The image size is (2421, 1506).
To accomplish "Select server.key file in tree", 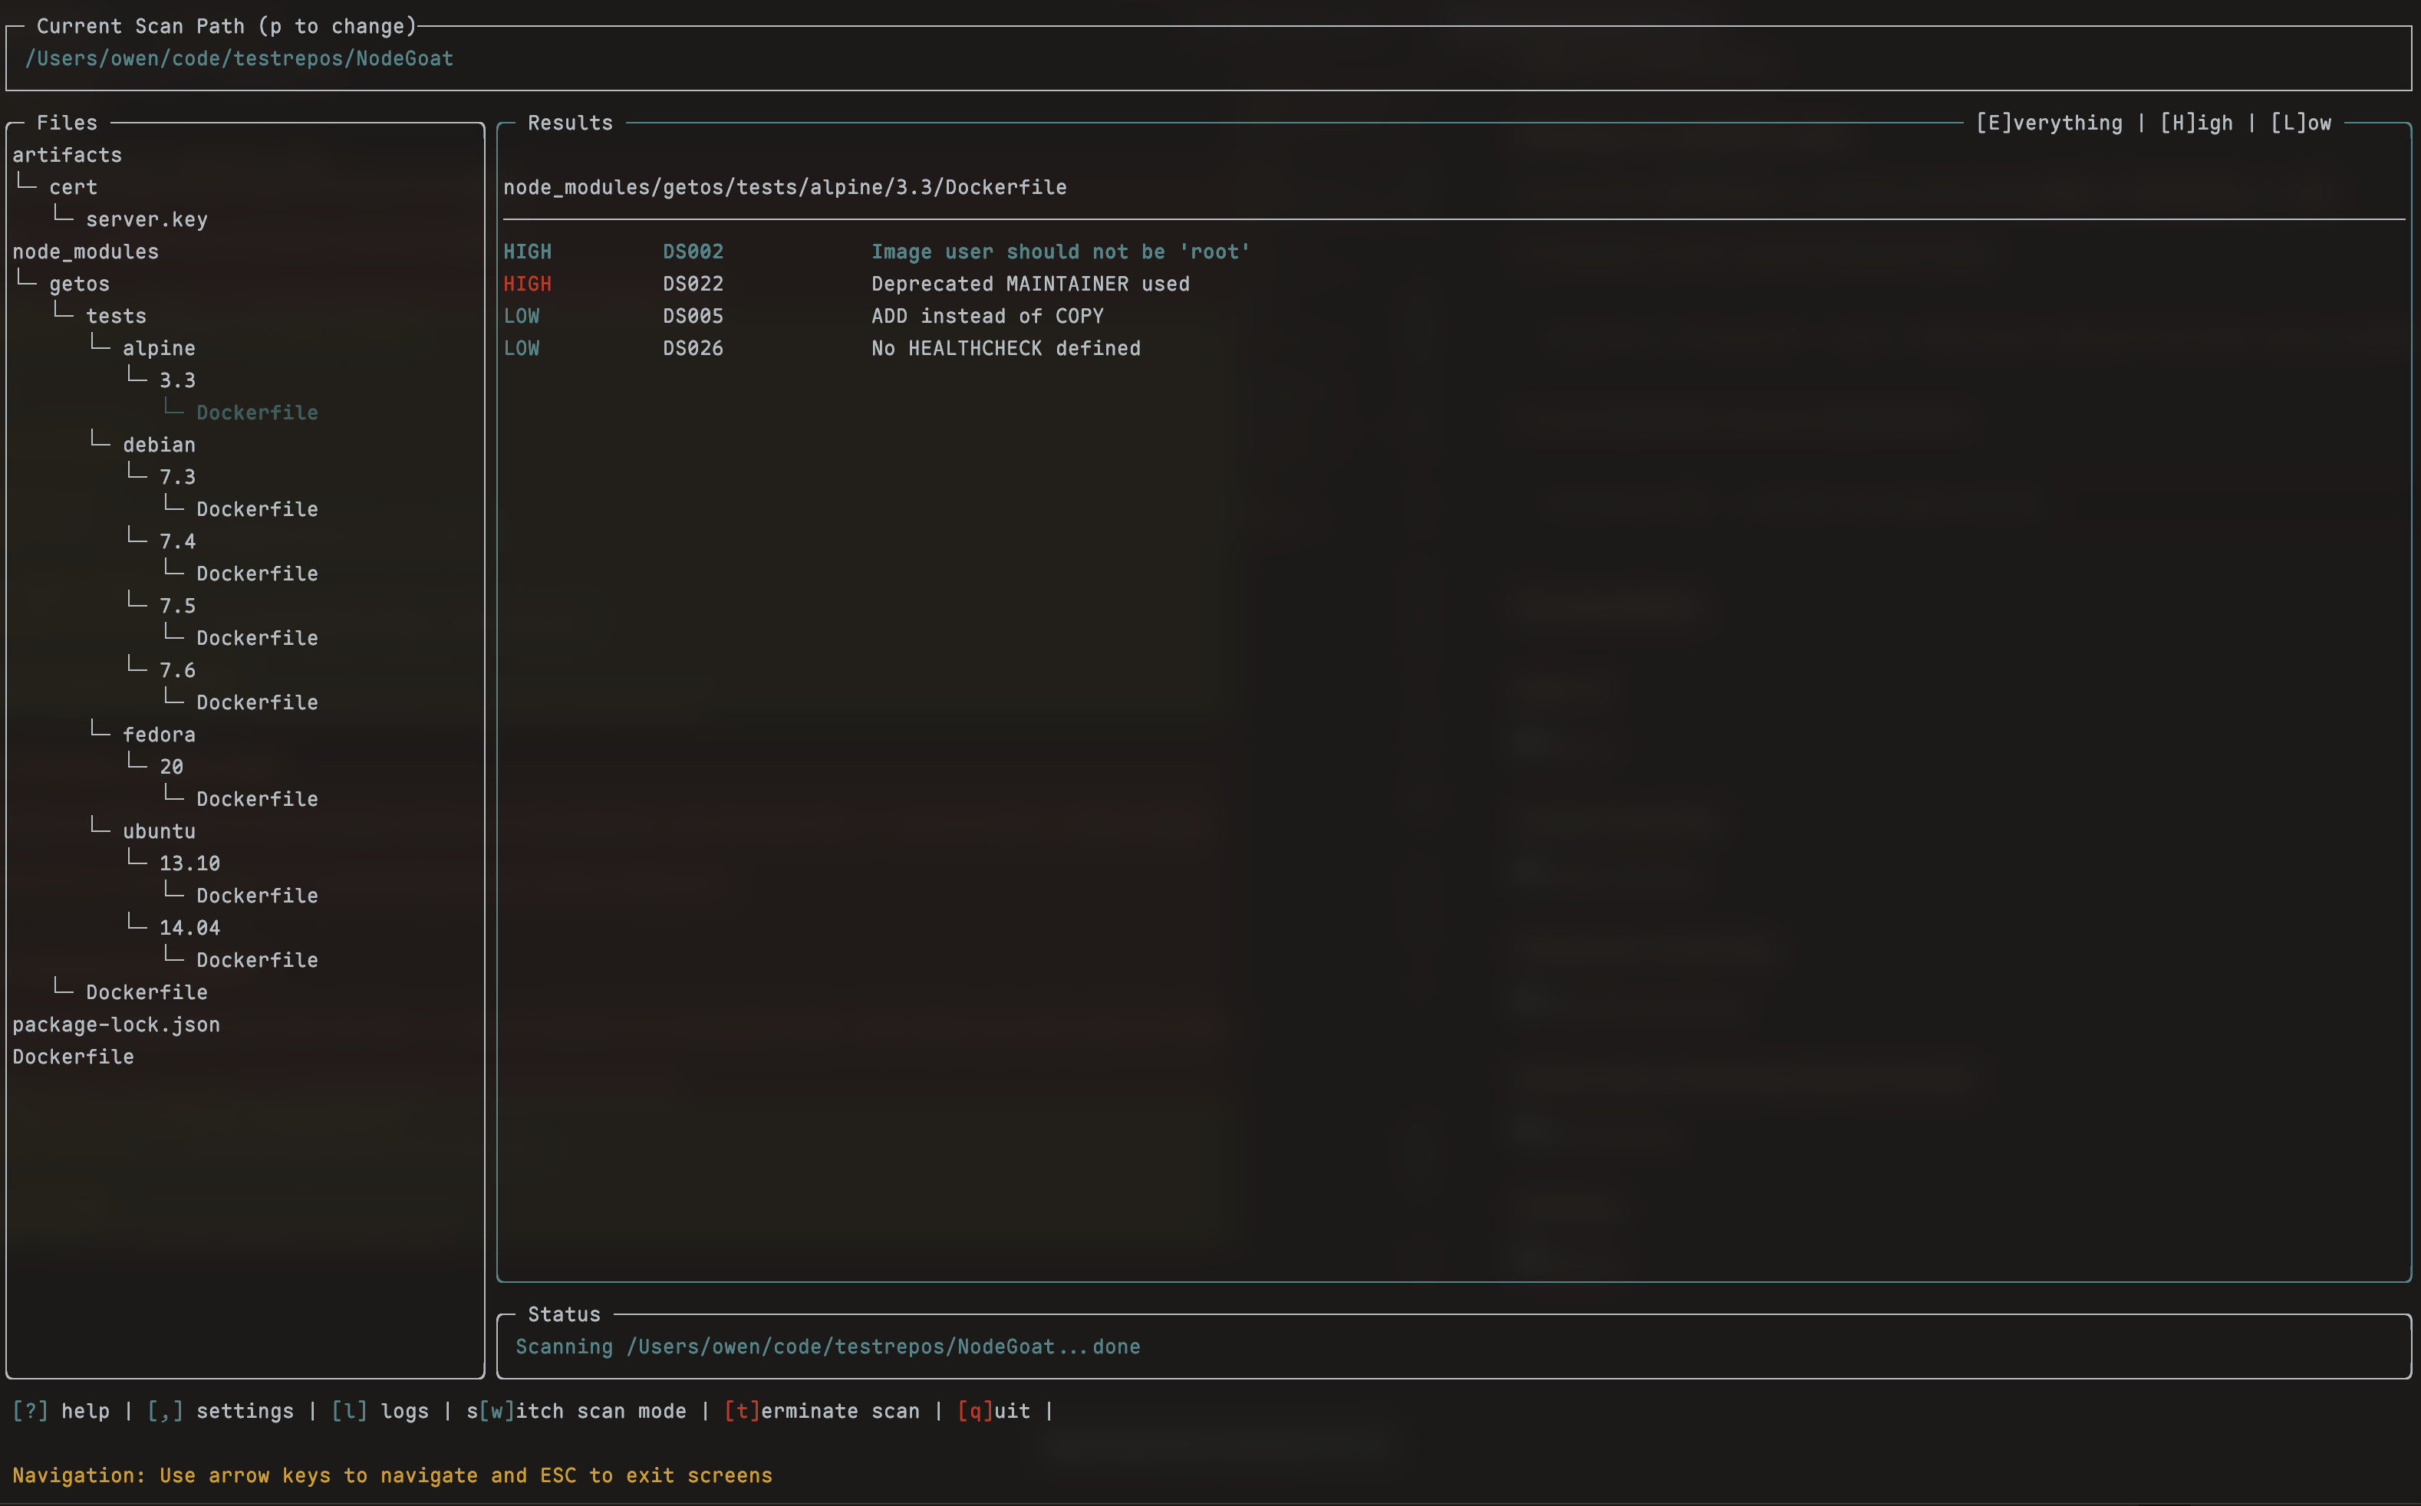I will point(147,219).
